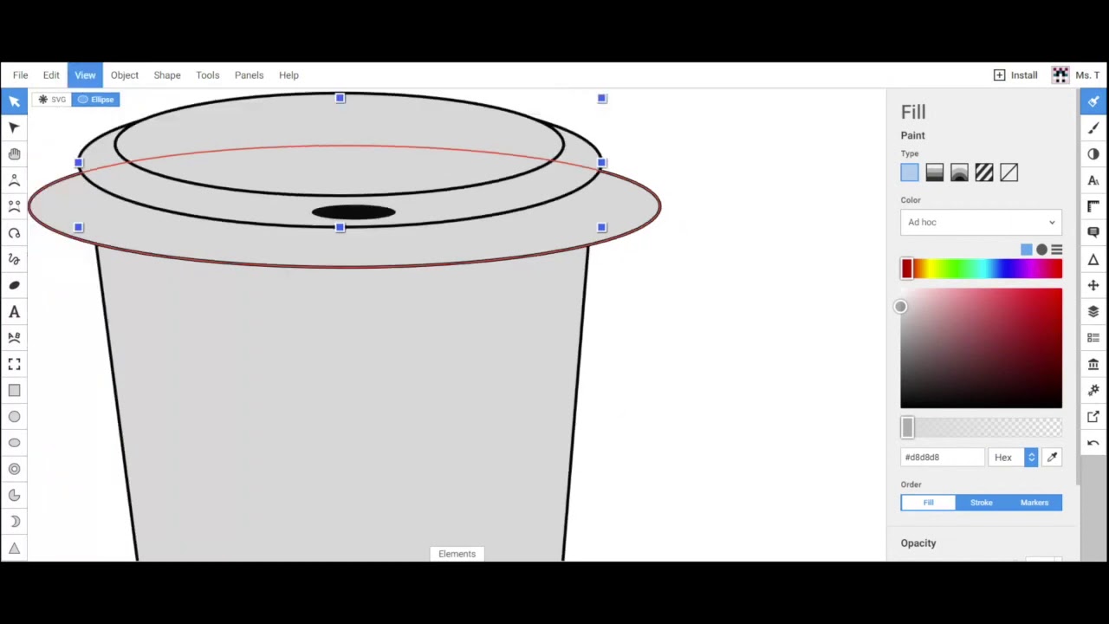Choose radial gradient paint type
This screenshot has width=1109, height=624.
click(959, 173)
